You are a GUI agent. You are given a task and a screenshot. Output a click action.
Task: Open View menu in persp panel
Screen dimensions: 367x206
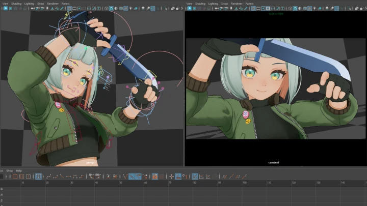[x=5, y=4]
